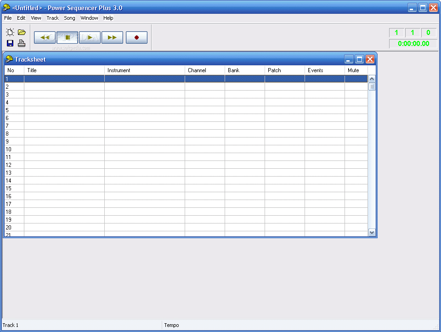Open the Window menu
Image resolution: width=441 pixels, height=332 pixels.
[89, 18]
